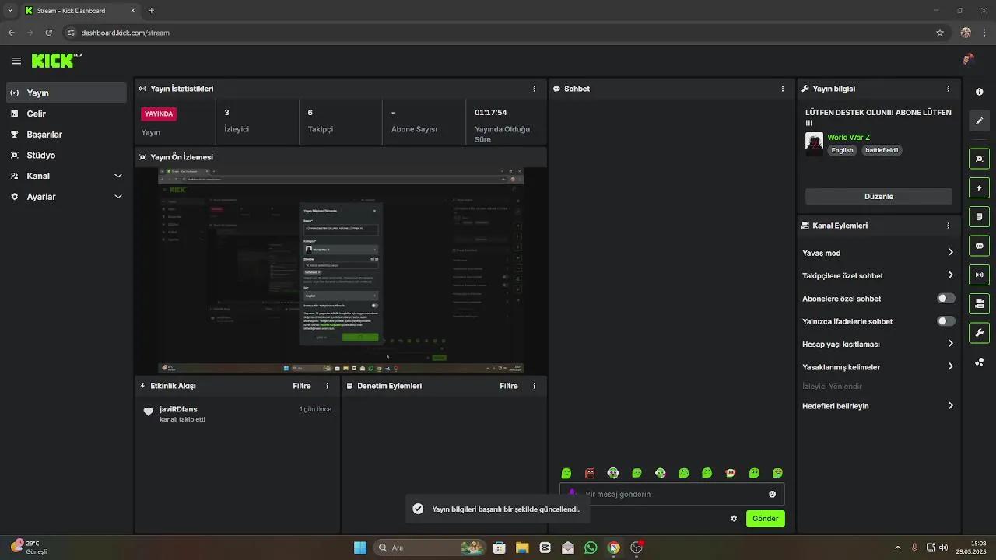
Task: Open Yayın İstatistikleri panel options menu
Action: tap(534, 89)
